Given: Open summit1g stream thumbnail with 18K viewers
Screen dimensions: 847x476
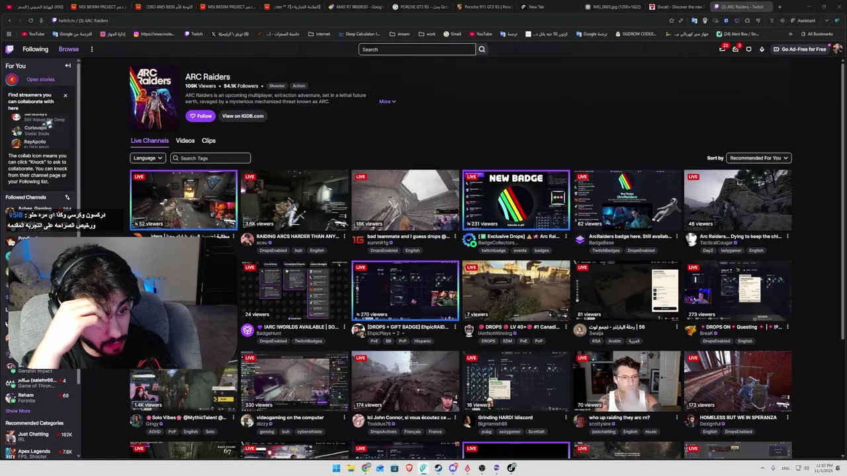Looking at the screenshot, I should point(405,200).
